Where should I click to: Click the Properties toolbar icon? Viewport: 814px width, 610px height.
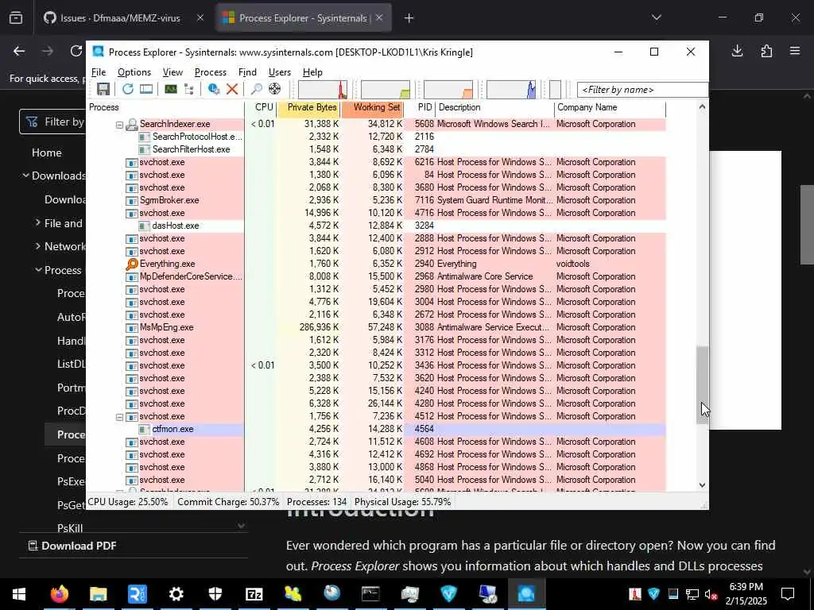[x=213, y=89]
